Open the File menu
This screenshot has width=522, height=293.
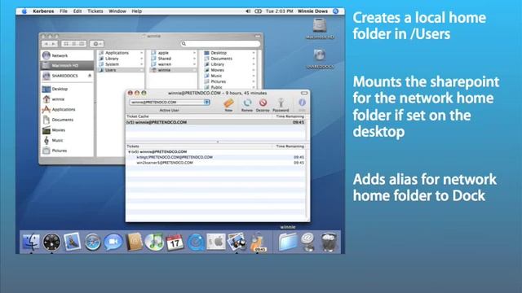click(x=64, y=11)
